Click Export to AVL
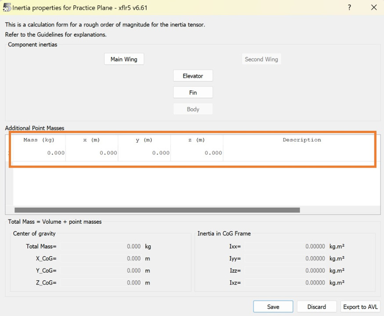The height and width of the screenshot is (316, 384). pos(360,307)
